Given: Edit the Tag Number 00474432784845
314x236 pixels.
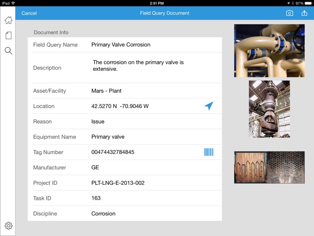Looking at the screenshot, I should pos(113,152).
